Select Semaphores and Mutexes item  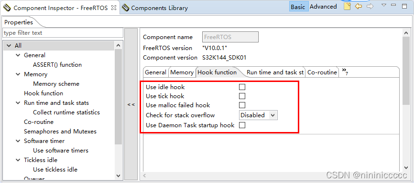(60, 132)
